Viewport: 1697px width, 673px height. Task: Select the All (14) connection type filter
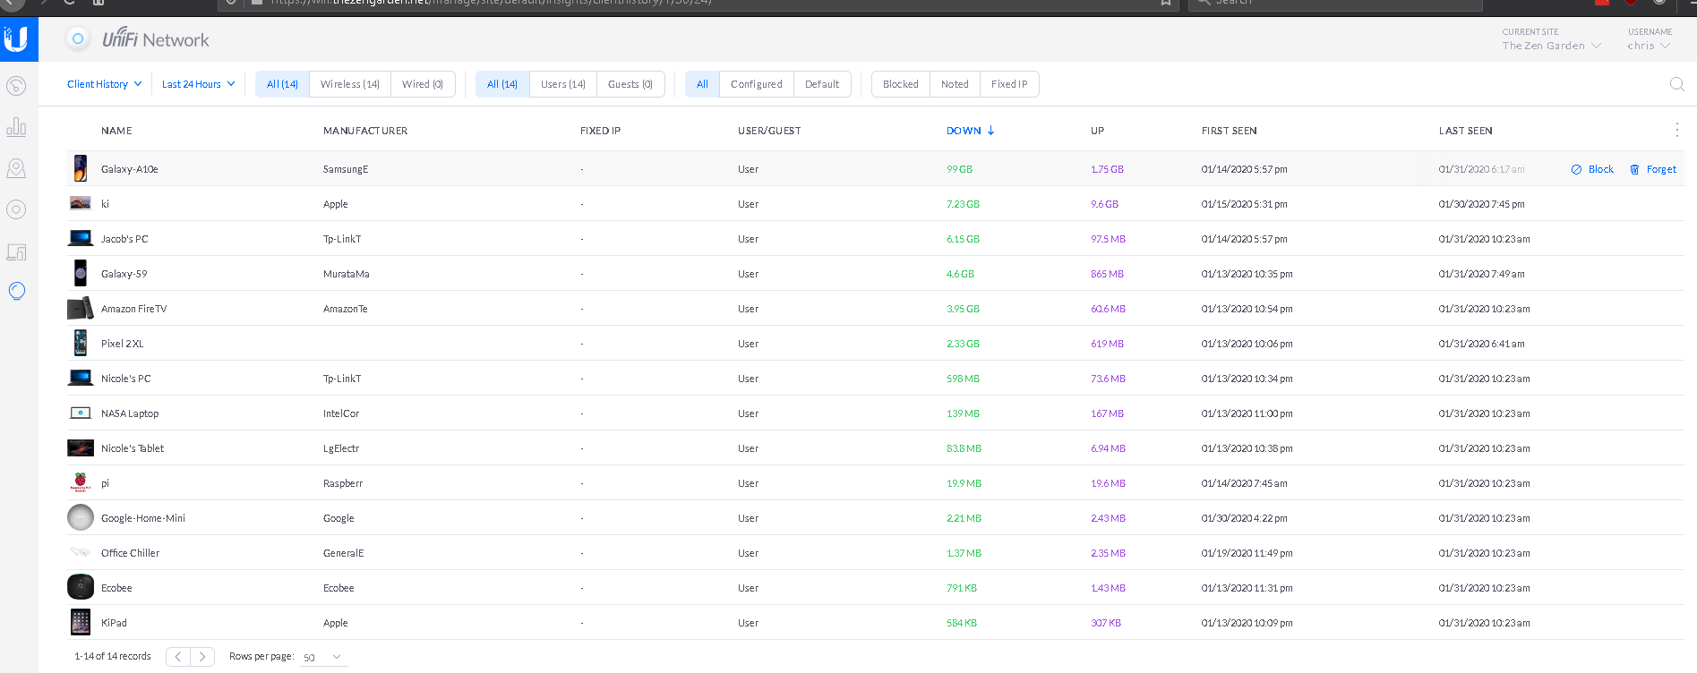pos(282,84)
